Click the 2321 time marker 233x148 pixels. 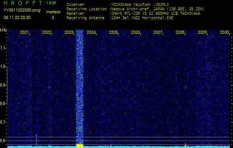[24, 33]
